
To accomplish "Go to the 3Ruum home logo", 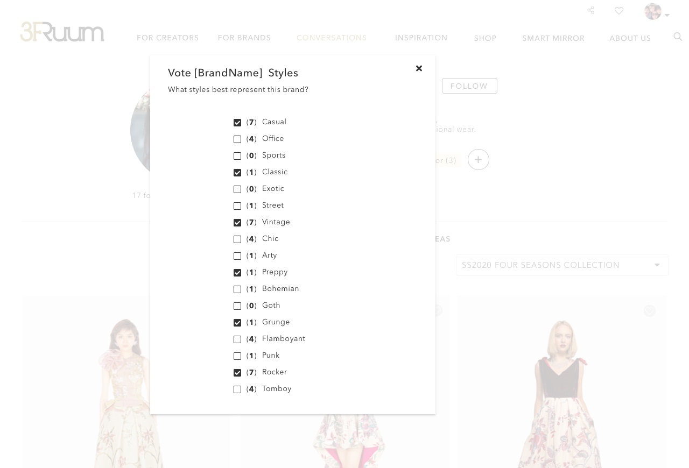I will (x=62, y=32).
